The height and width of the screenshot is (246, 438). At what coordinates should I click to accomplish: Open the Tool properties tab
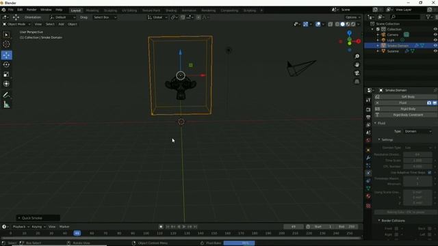(368, 100)
